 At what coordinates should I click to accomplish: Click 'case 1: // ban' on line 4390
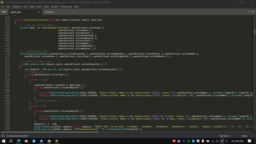point(38,106)
